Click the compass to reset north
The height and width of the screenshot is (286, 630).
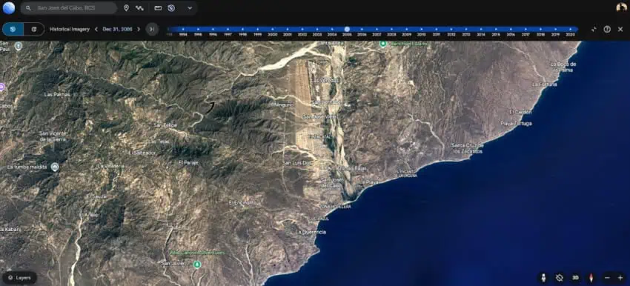[x=591, y=278]
